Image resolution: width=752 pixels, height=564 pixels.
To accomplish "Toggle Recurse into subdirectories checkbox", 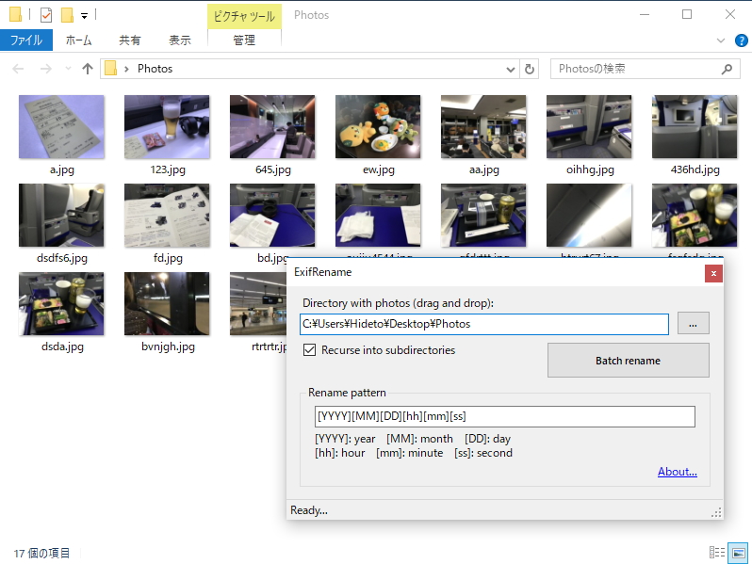I will pos(309,350).
